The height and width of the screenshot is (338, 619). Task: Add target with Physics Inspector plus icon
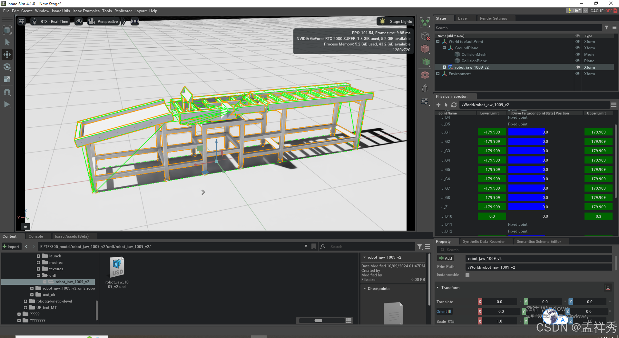438,105
